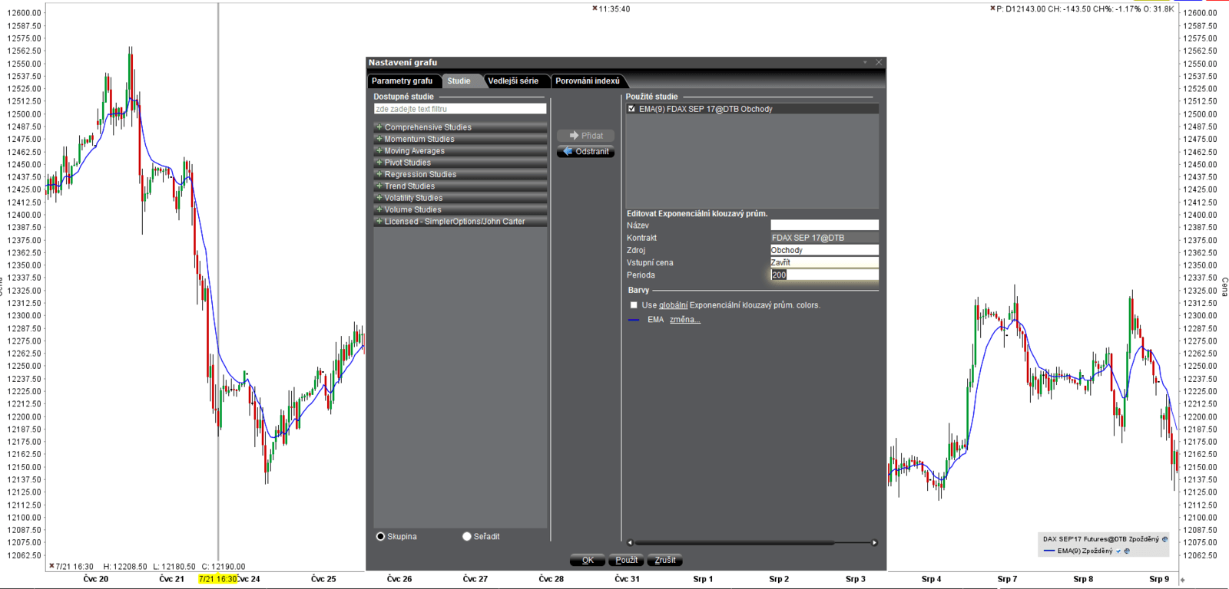Click the Přidat button
1229x589 pixels.
[x=585, y=135]
